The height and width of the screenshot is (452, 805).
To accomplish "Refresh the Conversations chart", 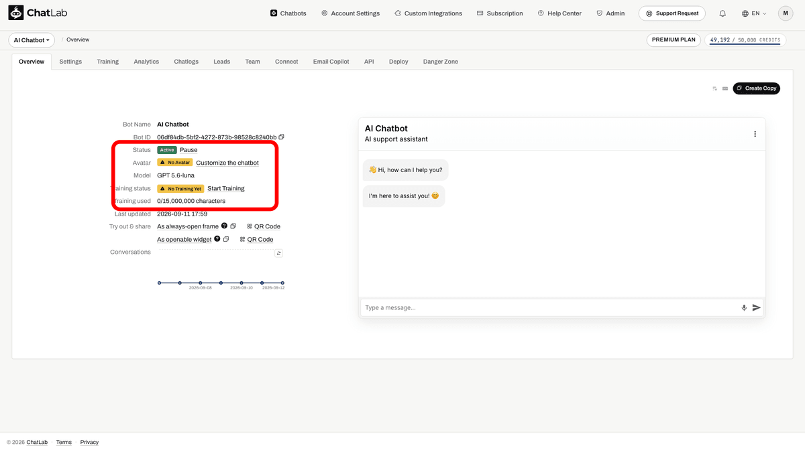I will click(279, 253).
